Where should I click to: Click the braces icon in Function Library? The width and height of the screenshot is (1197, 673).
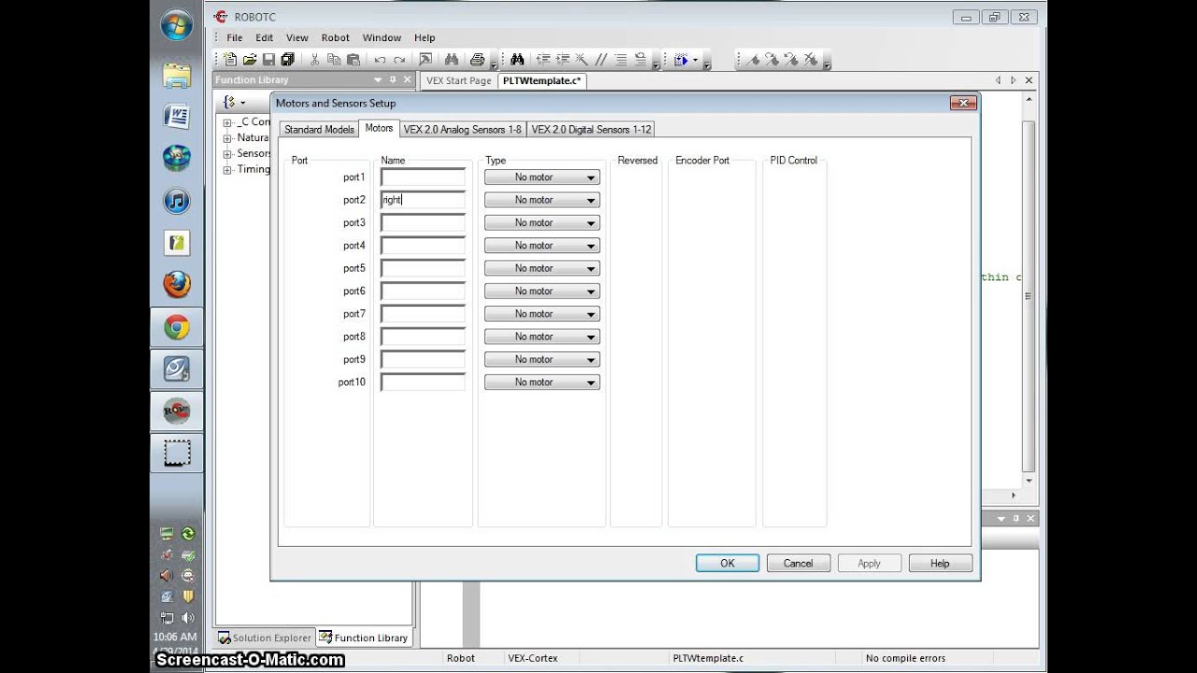click(230, 102)
